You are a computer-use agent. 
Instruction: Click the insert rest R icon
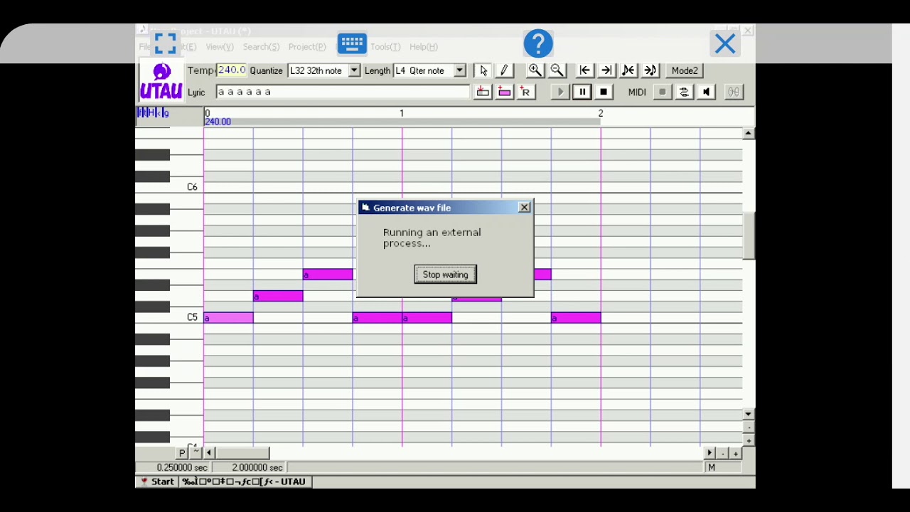click(525, 92)
